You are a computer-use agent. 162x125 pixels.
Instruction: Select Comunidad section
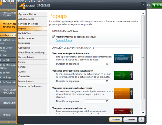pyautogui.click(x=32, y=76)
